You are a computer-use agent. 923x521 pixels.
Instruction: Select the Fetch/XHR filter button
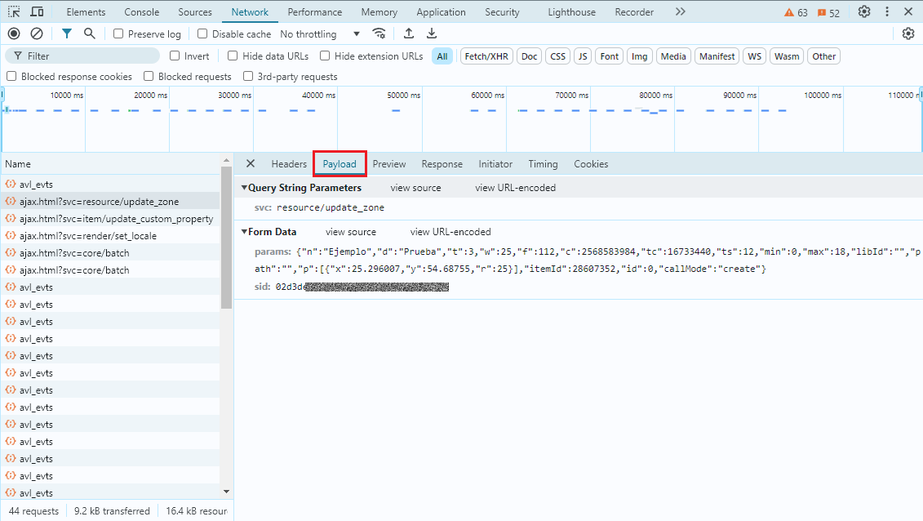coord(486,56)
